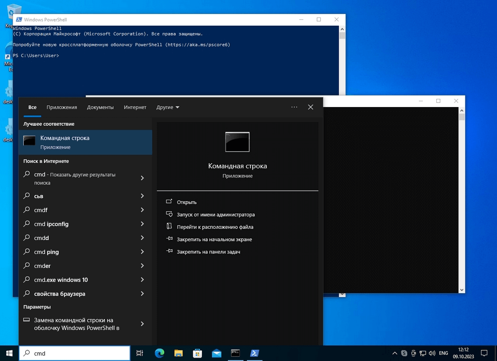Switch to the Документы tab
The image size is (497, 361).
[100, 107]
